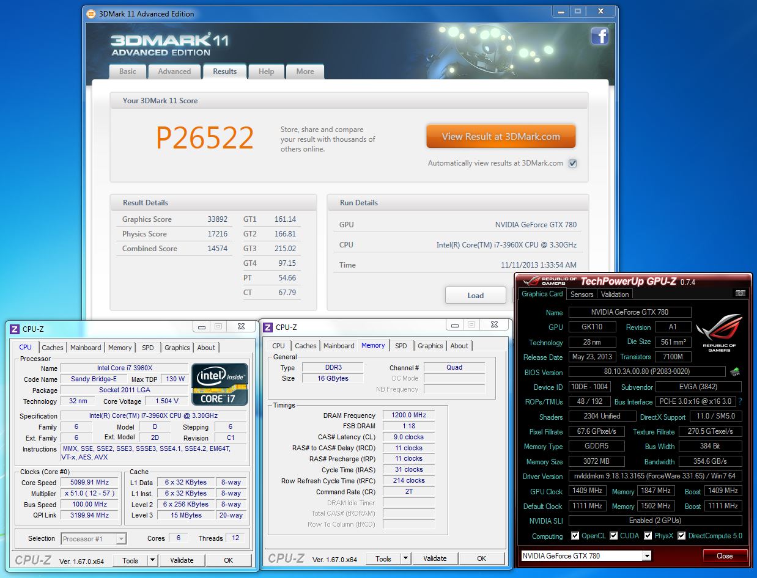Click the GT3 value 215.02
The width and height of the screenshot is (757, 578).
[286, 249]
